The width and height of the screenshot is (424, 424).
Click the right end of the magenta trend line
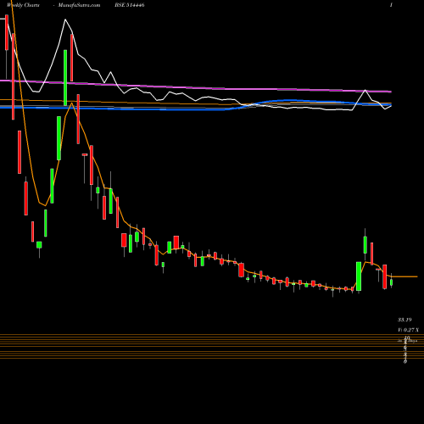click(390, 92)
